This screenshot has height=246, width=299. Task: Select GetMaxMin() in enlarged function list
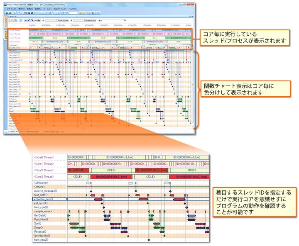tap(42, 236)
